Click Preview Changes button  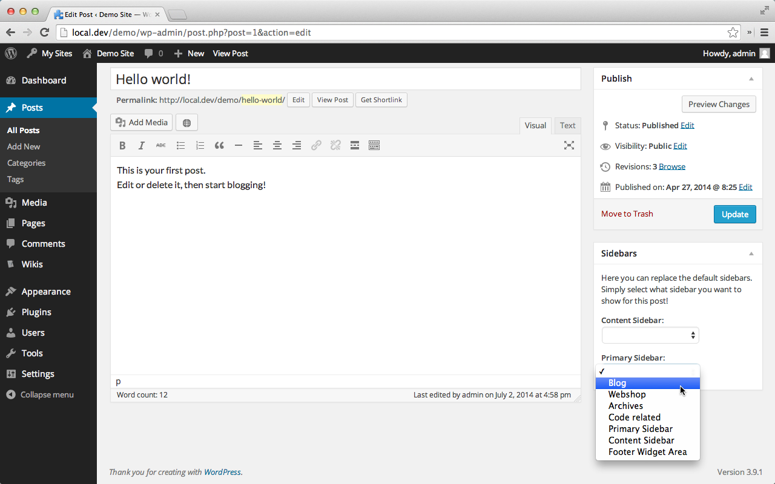(x=719, y=104)
